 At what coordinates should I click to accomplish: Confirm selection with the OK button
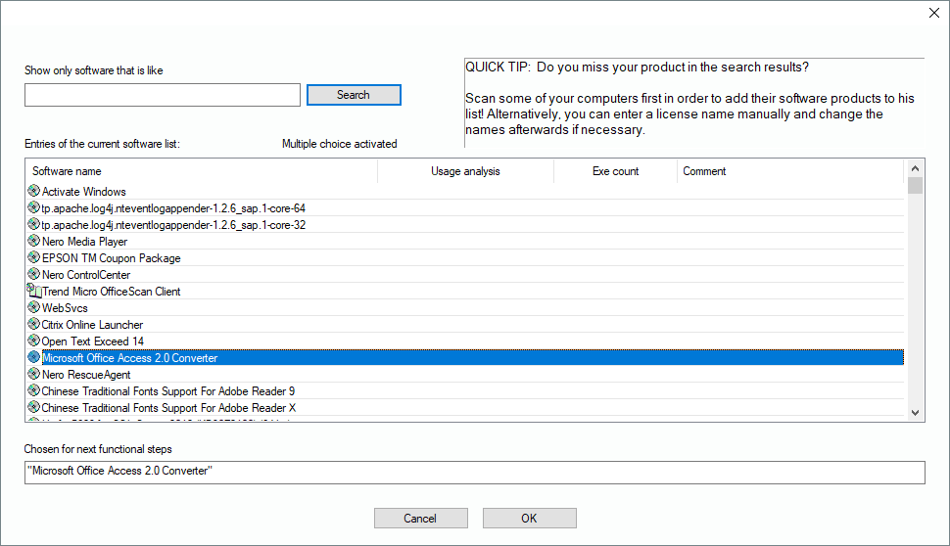click(529, 518)
